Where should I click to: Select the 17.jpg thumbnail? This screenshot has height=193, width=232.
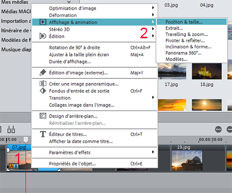coord(172,71)
